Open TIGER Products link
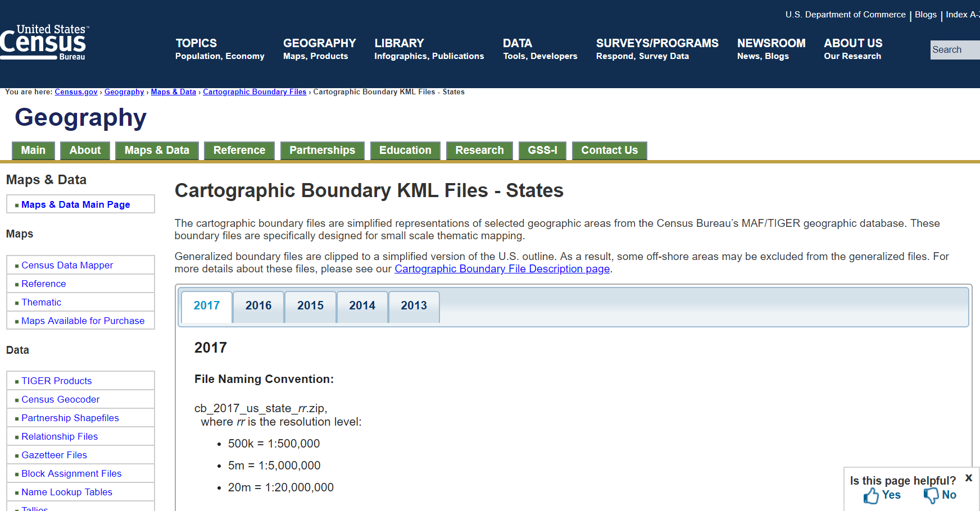 [57, 381]
